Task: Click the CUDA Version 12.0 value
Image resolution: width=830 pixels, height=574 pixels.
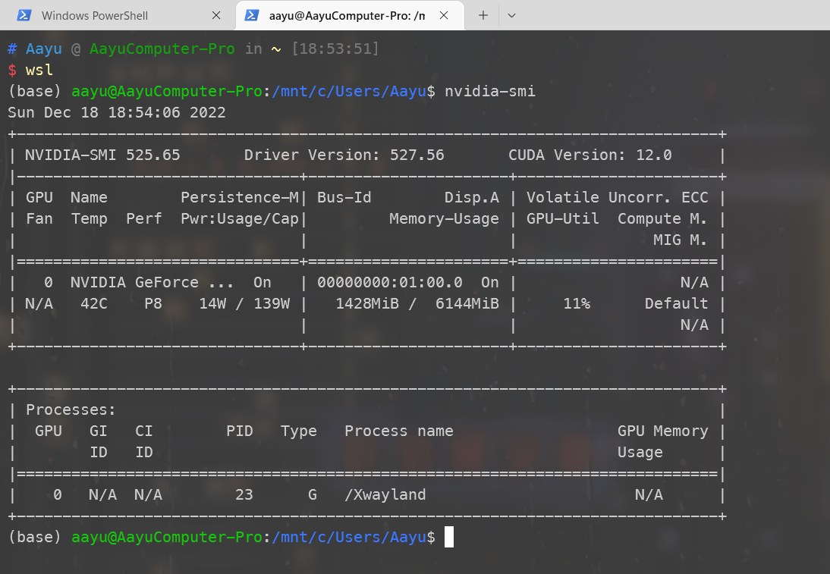Action: (654, 155)
